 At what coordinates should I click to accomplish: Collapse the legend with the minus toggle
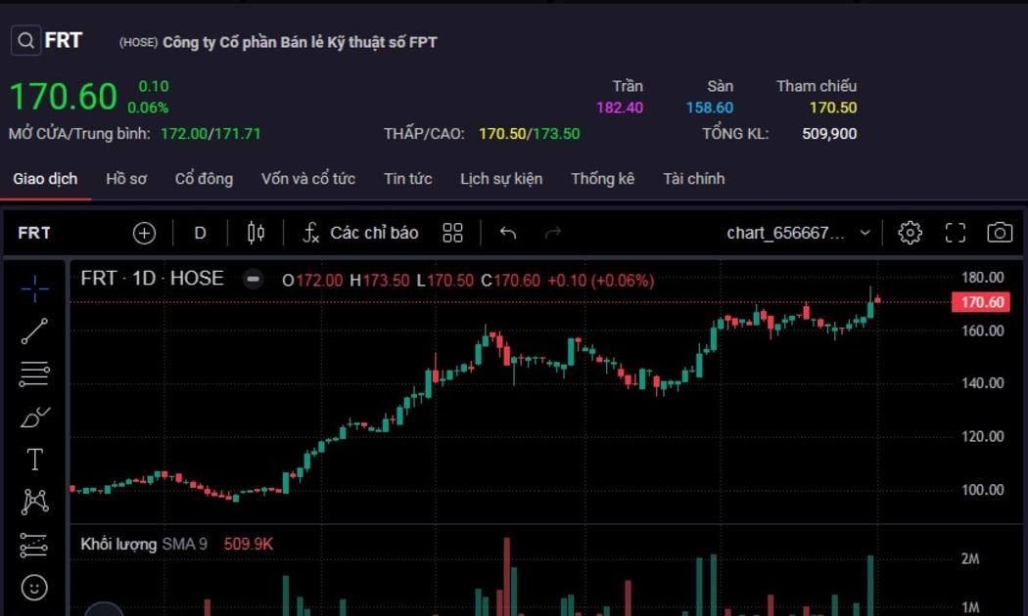(x=253, y=280)
